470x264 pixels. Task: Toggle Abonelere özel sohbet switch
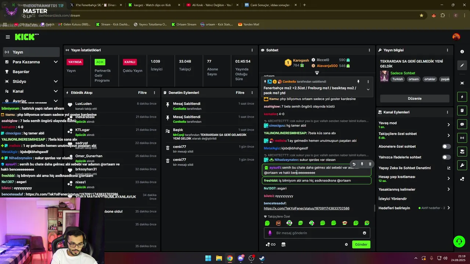click(446, 146)
